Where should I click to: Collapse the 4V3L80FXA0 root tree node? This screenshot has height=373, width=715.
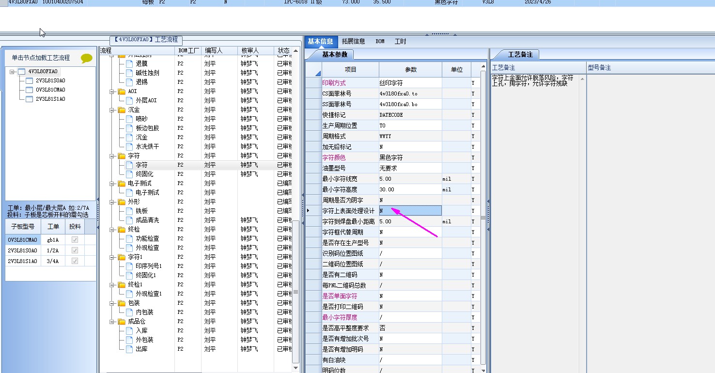coord(13,72)
